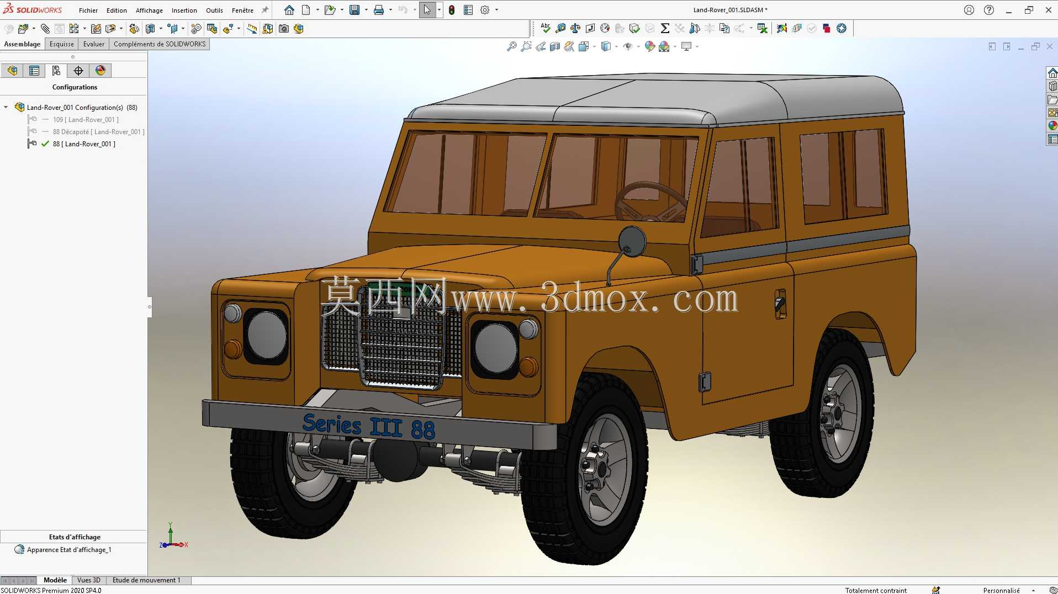Viewport: 1058px width, 594px height.
Task: Open the Help question mark
Action: click(x=989, y=10)
